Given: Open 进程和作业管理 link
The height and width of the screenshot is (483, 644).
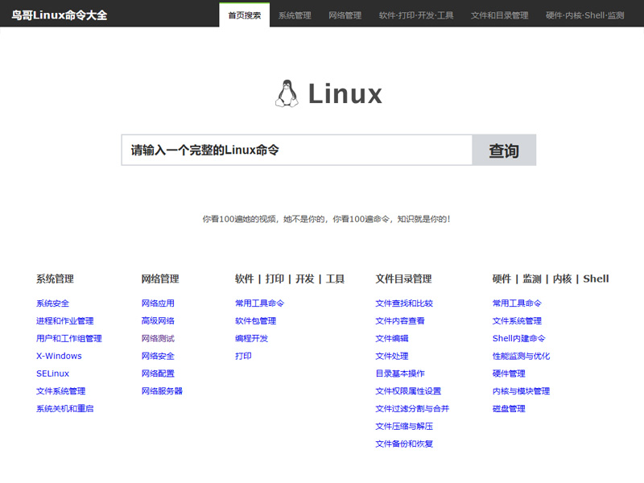Looking at the screenshot, I should click(65, 321).
